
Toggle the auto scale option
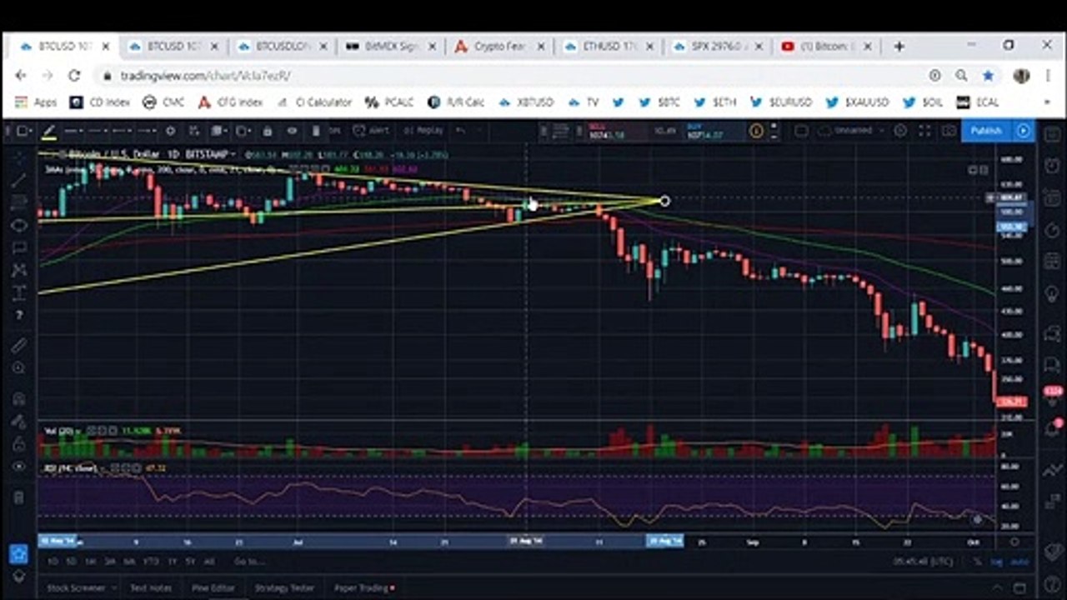pyautogui.click(x=1019, y=562)
